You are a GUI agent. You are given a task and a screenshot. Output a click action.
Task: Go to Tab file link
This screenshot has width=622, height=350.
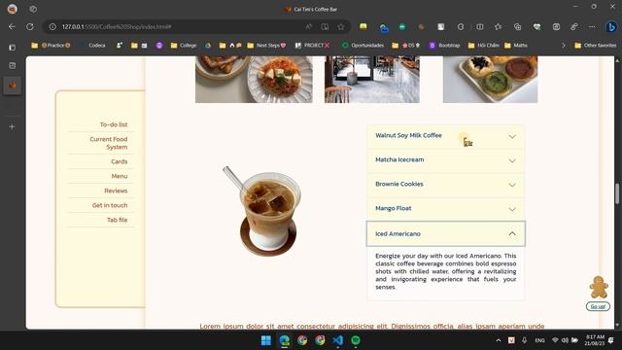pyautogui.click(x=117, y=220)
